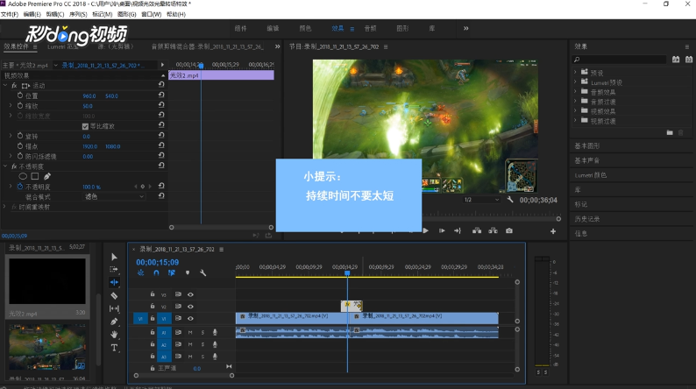Image resolution: width=696 pixels, height=389 pixels.
Task: Open 窗口(W) menu
Action: [x=151, y=14]
